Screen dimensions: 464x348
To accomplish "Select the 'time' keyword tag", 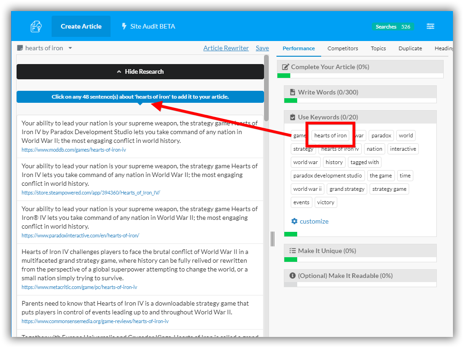I will (x=405, y=176).
